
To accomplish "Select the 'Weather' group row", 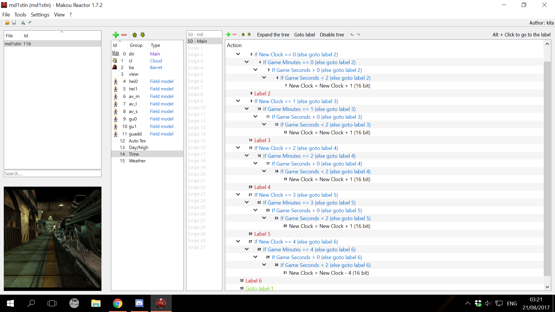I will [x=147, y=161].
